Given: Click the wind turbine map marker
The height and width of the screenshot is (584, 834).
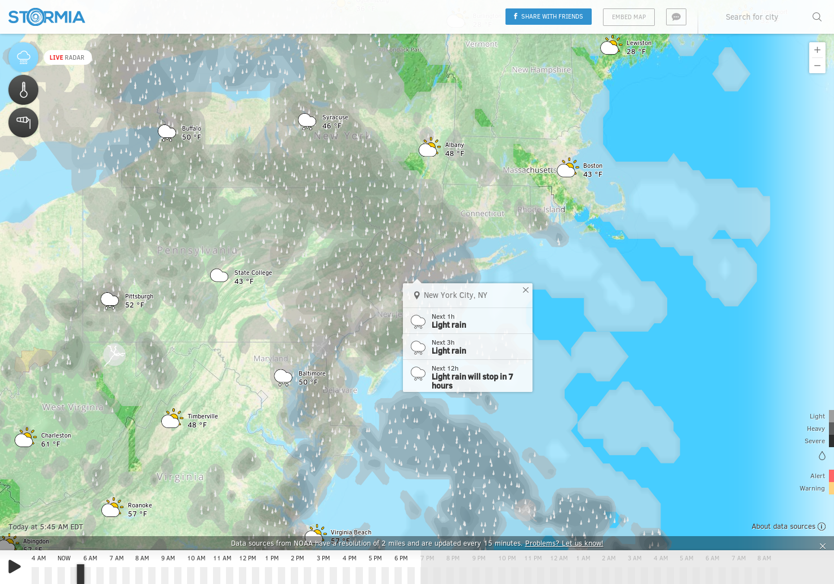Looking at the screenshot, I should (x=115, y=355).
